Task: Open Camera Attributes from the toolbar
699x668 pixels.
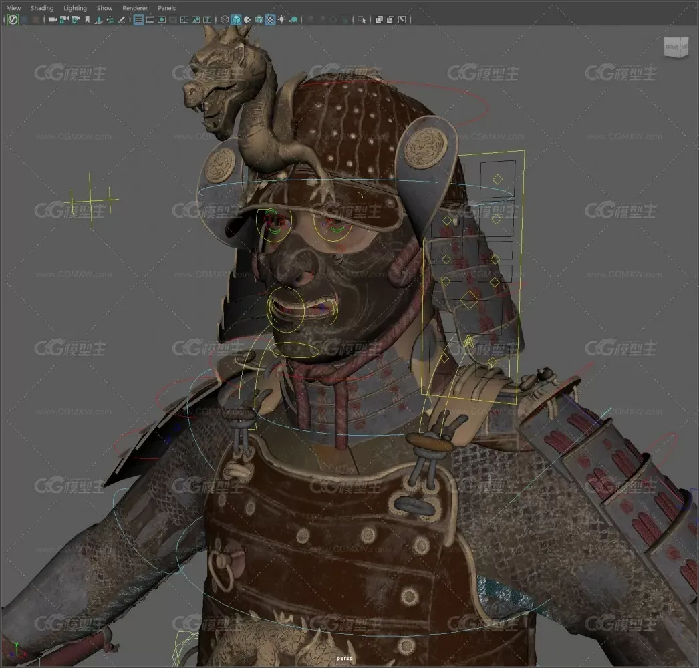Action: [x=76, y=19]
